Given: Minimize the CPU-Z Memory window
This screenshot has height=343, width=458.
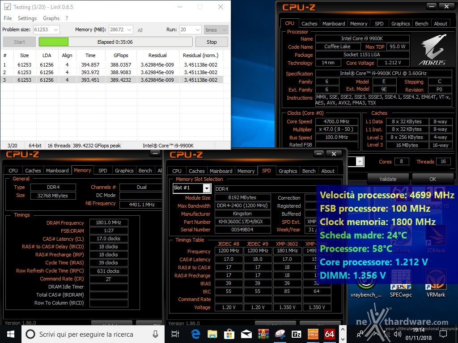Looking at the screenshot, I should pyautogui.click(x=155, y=154).
